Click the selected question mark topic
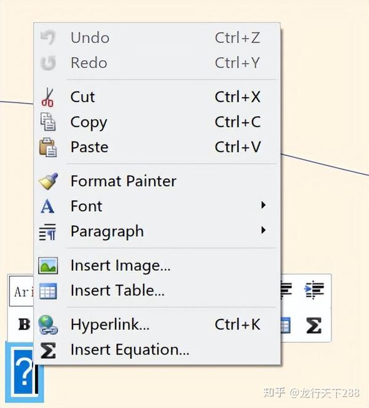The height and width of the screenshot is (408, 369). [x=23, y=371]
